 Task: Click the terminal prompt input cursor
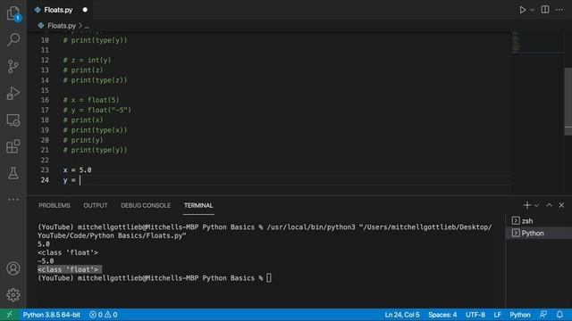click(x=269, y=278)
